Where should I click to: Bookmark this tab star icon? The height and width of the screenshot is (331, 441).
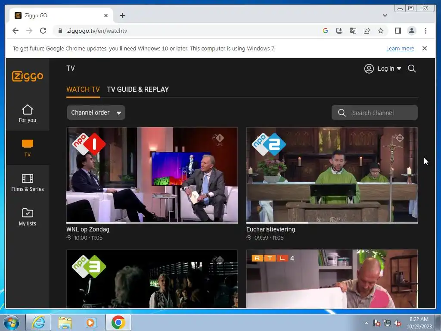click(381, 31)
